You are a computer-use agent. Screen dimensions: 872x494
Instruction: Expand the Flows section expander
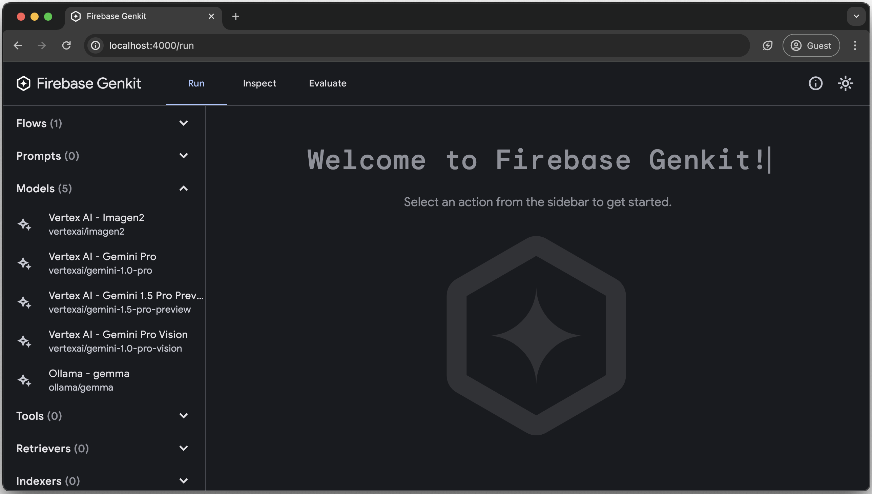pyautogui.click(x=184, y=123)
